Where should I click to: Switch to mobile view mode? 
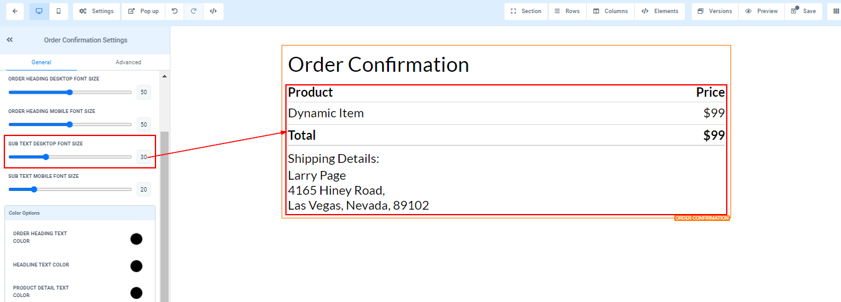point(59,11)
